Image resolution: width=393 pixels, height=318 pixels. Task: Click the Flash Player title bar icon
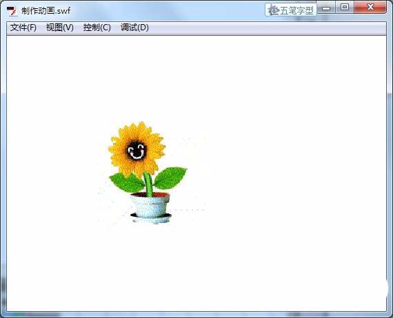tap(12, 11)
